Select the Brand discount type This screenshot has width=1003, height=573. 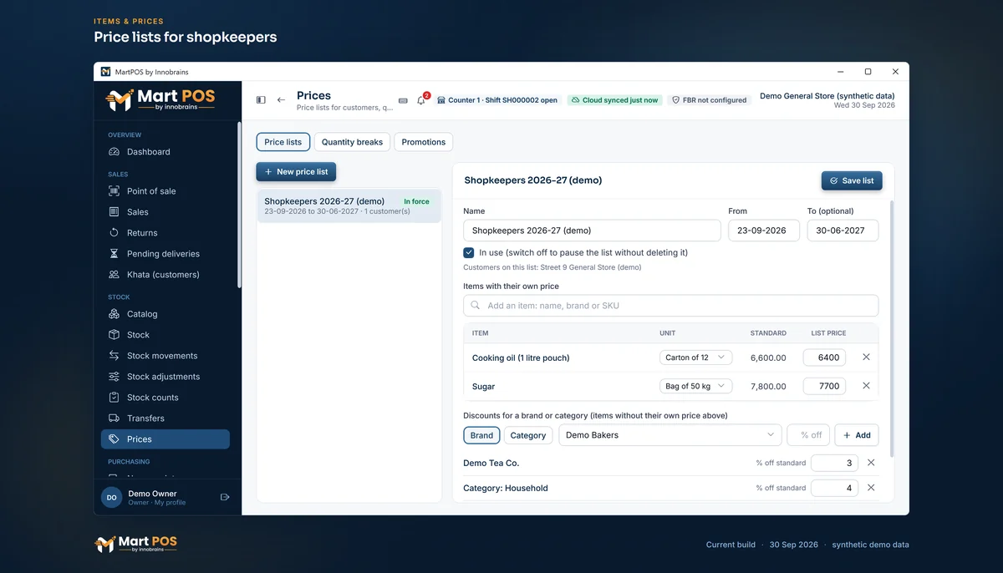[481, 435]
